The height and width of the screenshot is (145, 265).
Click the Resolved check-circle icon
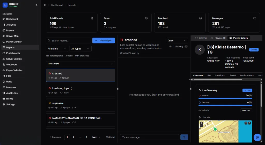pos(201,18)
